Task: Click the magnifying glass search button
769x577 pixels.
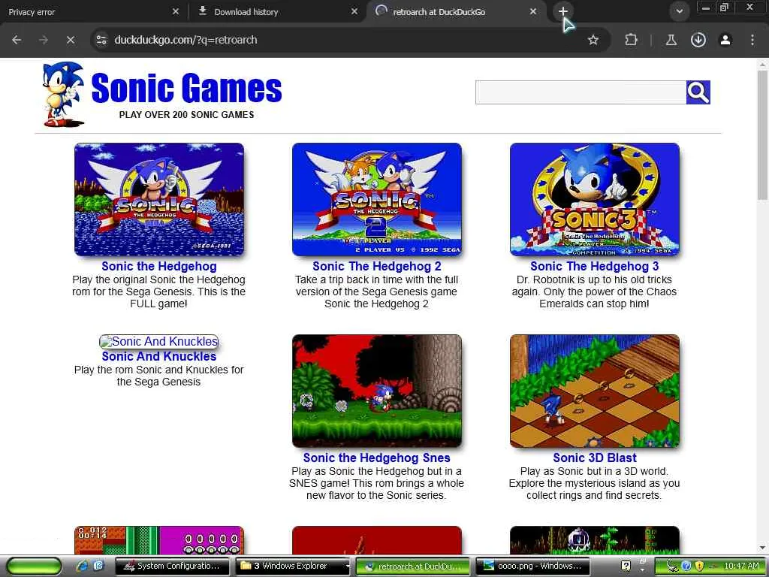Action: 698,92
